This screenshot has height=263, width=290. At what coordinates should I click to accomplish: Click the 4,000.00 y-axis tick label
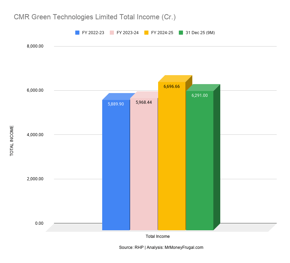[35, 135]
